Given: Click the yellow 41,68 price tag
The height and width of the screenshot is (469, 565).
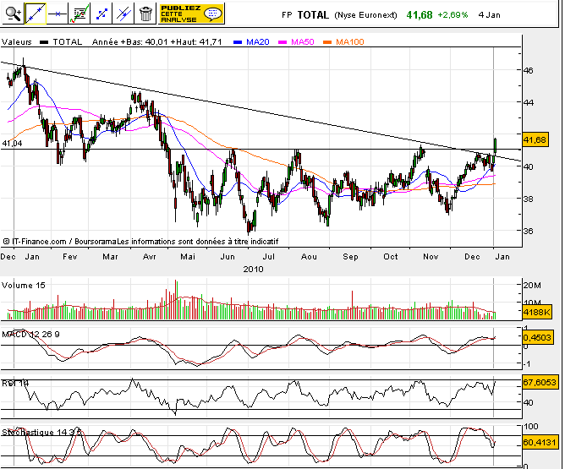Looking at the screenshot, I should pyautogui.click(x=535, y=139).
